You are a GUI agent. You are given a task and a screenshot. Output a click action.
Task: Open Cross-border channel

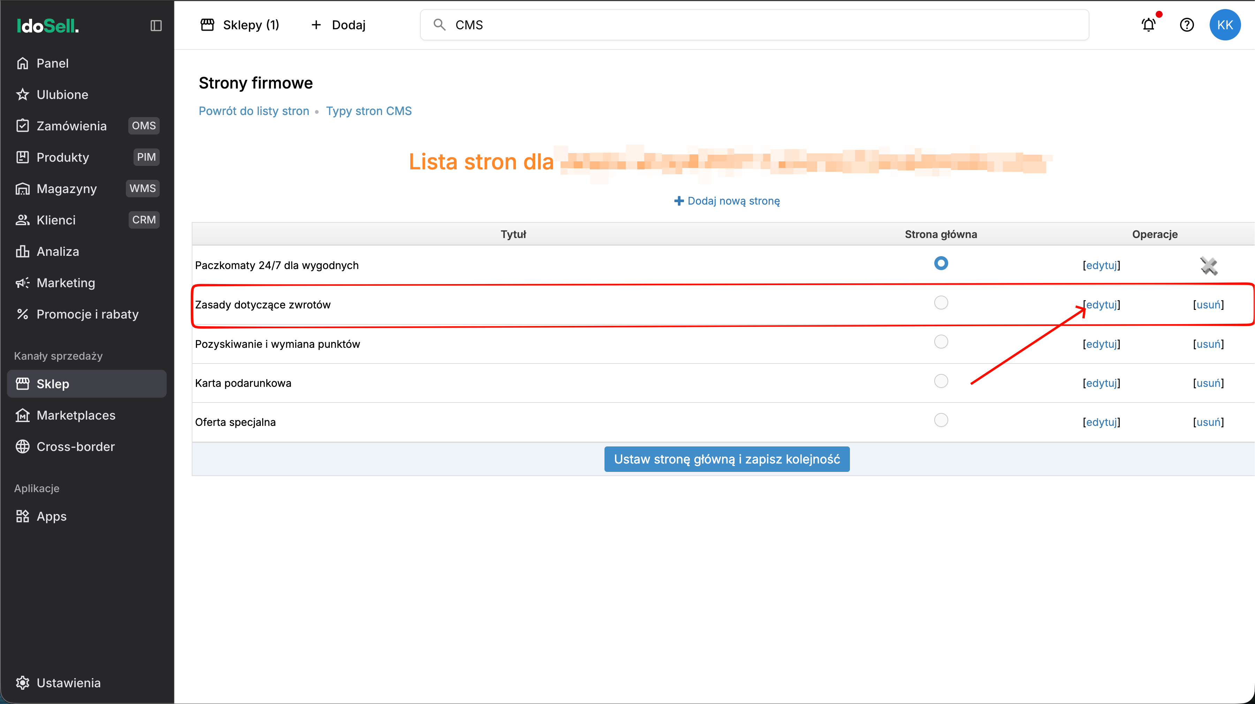[x=87, y=447]
